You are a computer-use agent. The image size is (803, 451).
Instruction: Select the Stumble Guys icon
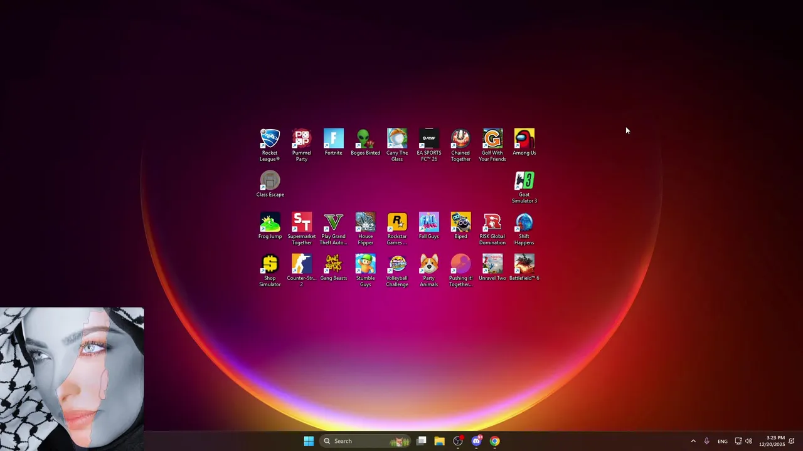click(365, 271)
